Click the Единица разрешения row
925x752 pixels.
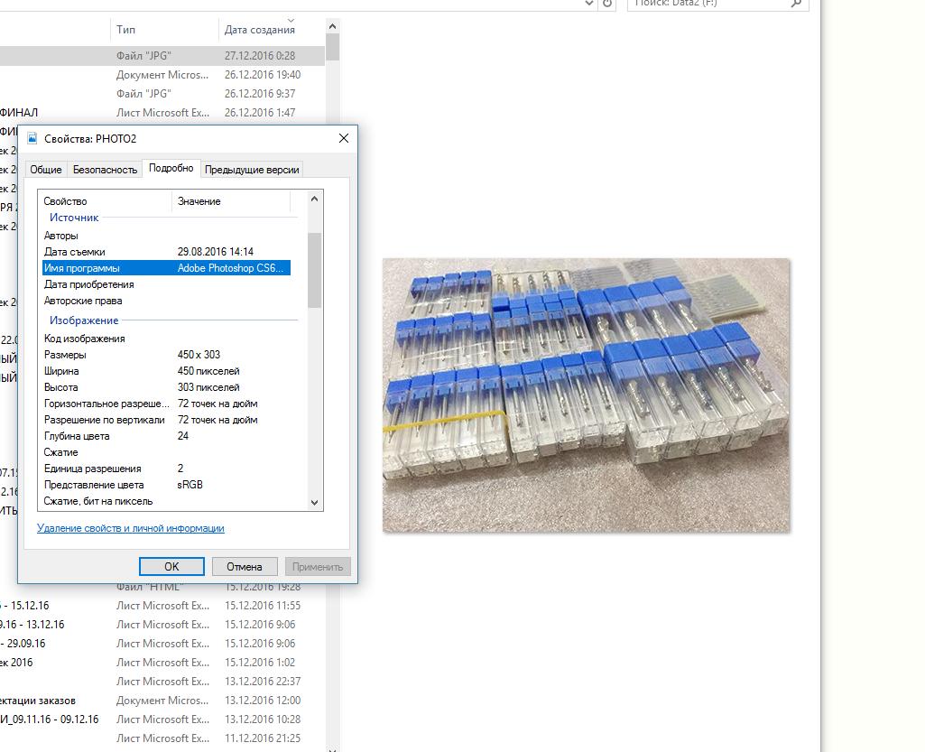click(166, 469)
